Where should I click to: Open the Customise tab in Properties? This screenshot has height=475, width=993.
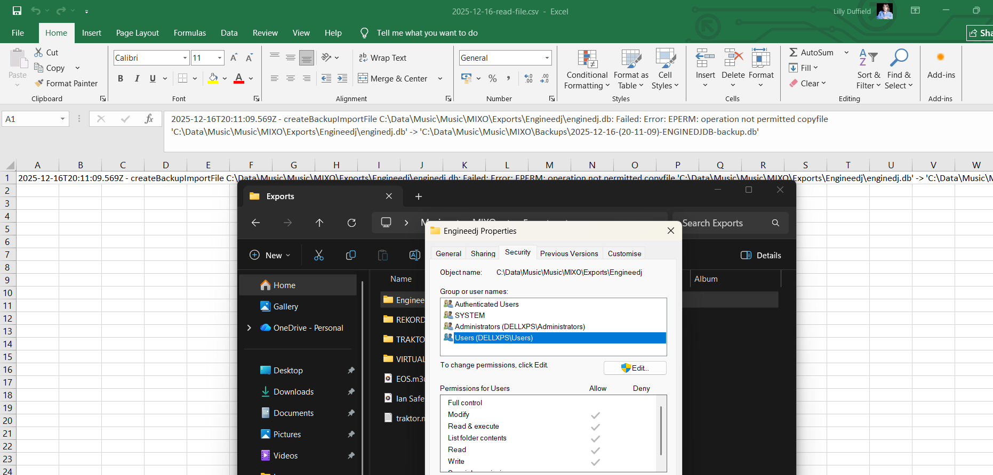coord(624,253)
